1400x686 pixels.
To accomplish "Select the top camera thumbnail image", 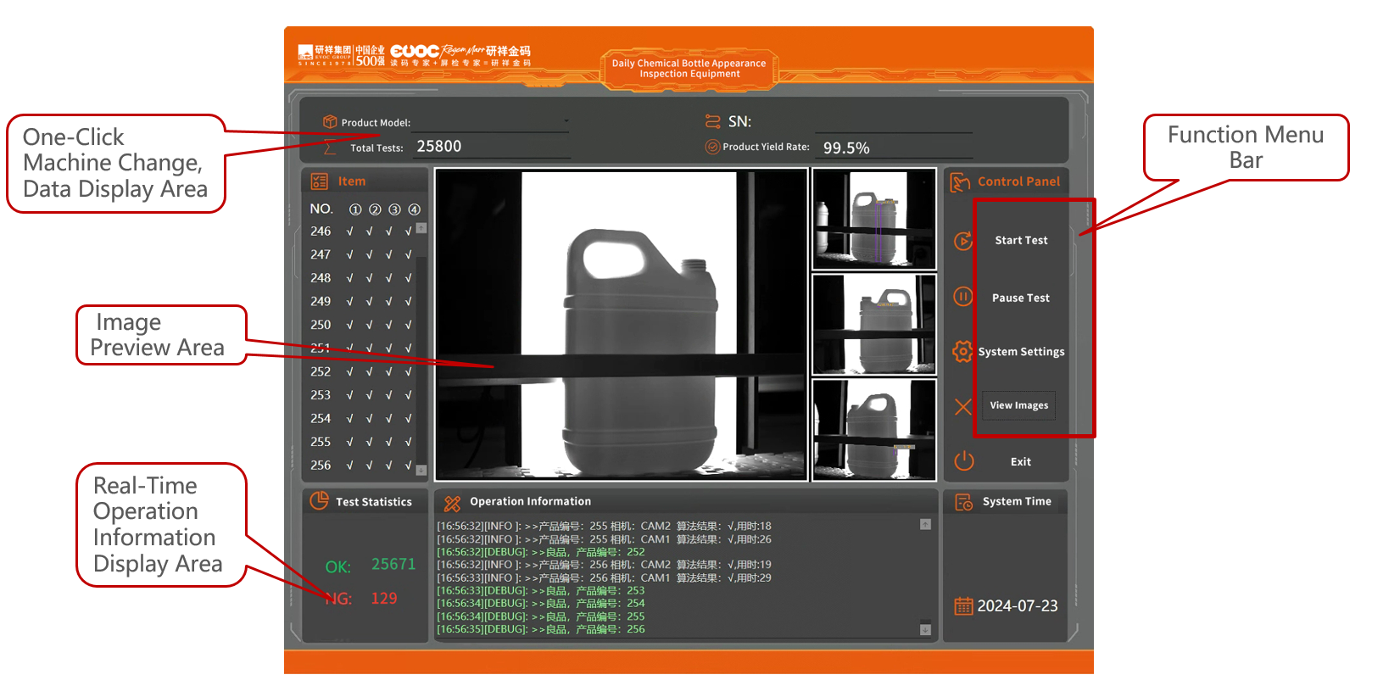I will [874, 220].
